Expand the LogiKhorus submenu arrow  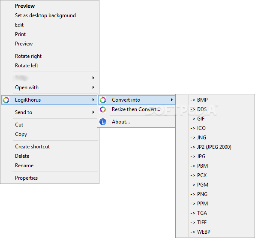(x=93, y=100)
